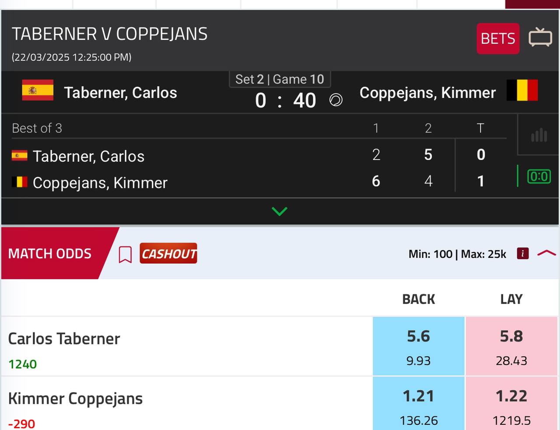The image size is (560, 430).
Task: Select the Set 2 | Game 10 label
Action: point(280,80)
